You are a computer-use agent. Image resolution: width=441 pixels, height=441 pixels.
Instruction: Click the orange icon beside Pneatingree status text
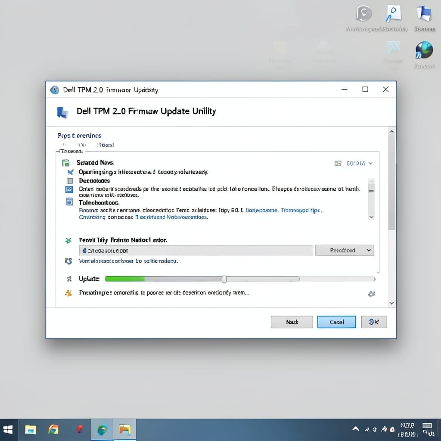[68, 293]
